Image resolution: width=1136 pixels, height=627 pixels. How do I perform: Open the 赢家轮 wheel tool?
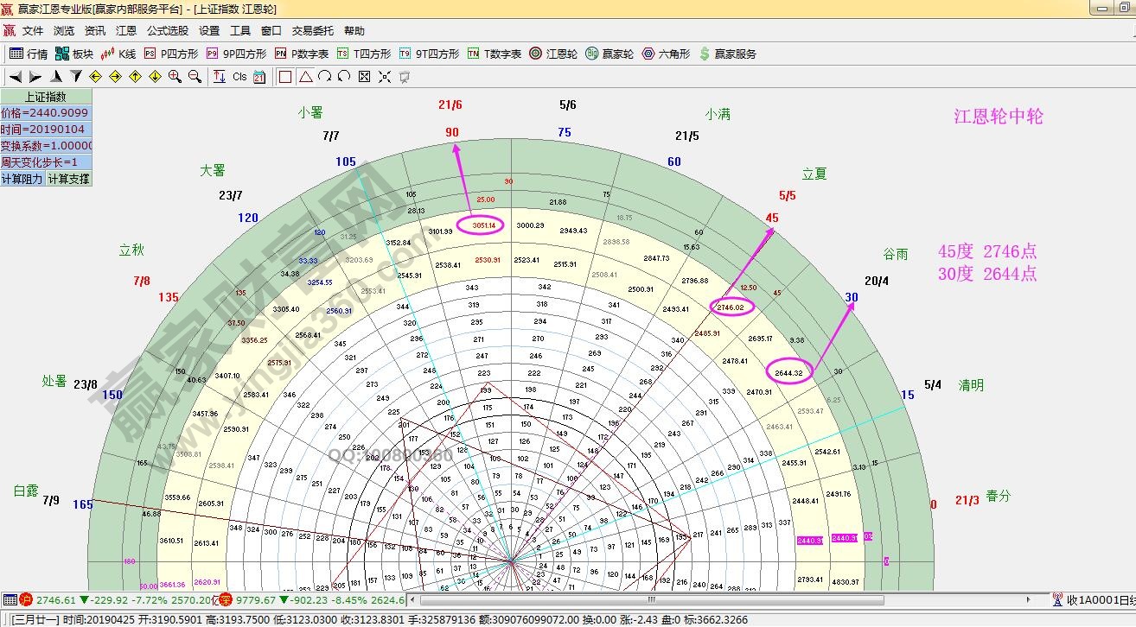[610, 54]
